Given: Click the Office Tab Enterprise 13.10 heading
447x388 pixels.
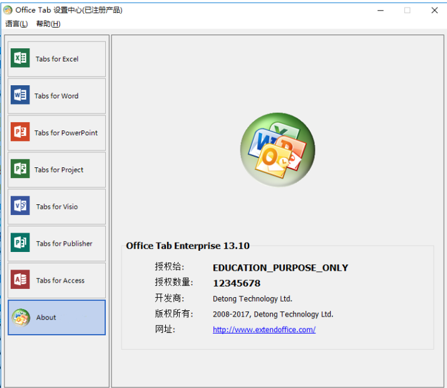Looking at the screenshot, I should [x=188, y=246].
